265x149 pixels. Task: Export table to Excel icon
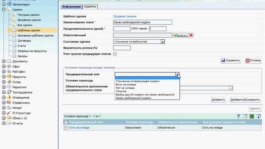[x=252, y=116]
